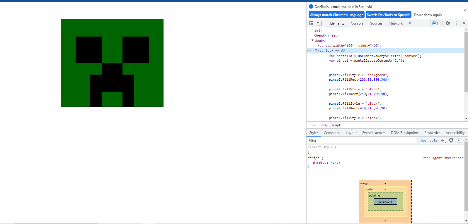
Task: Click the fillRect(200,50,350,300) code line
Action: [x=360, y=80]
